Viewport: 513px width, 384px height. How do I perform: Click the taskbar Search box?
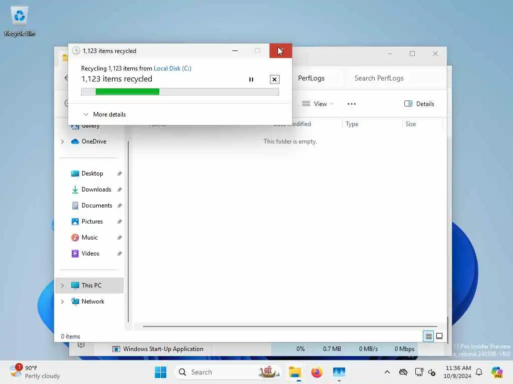[228, 372]
